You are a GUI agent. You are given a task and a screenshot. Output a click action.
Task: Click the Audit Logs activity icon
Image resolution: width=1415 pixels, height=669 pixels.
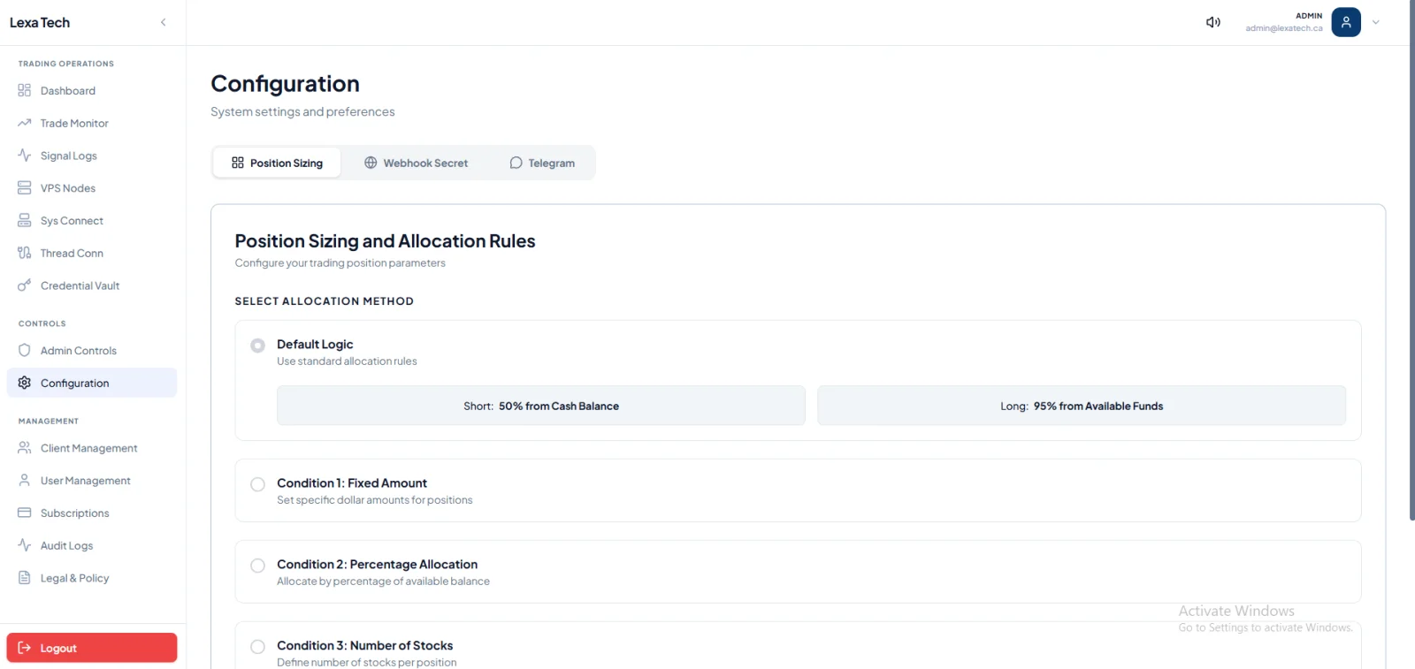(25, 545)
